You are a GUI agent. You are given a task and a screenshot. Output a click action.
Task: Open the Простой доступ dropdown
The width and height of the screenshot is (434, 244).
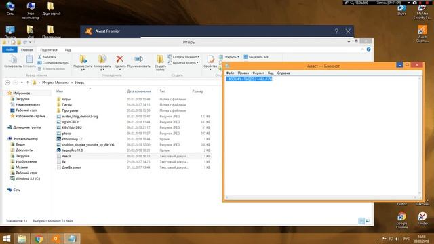coord(183,63)
